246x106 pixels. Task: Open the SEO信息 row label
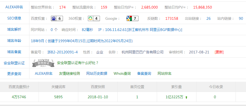[14, 18]
